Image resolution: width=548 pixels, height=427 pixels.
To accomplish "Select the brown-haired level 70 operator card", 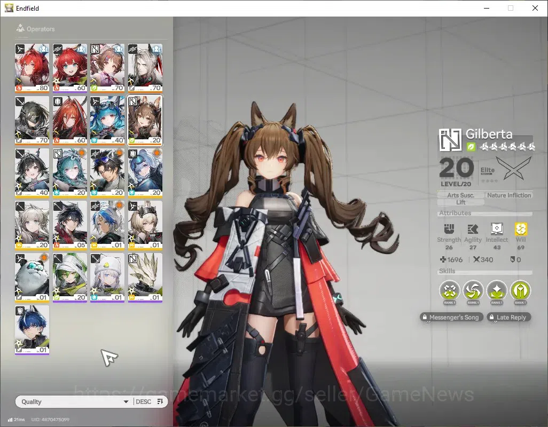I will tap(107, 68).
